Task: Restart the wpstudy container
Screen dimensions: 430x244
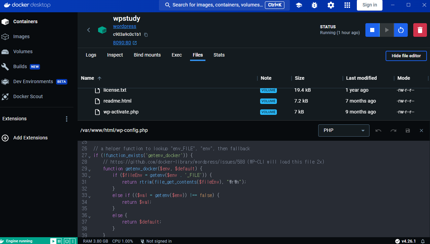Action: pyautogui.click(x=401, y=30)
